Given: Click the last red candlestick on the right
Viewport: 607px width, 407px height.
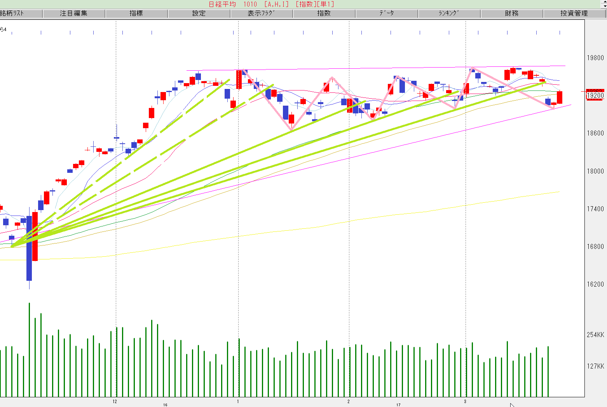Looking at the screenshot, I should point(560,97).
